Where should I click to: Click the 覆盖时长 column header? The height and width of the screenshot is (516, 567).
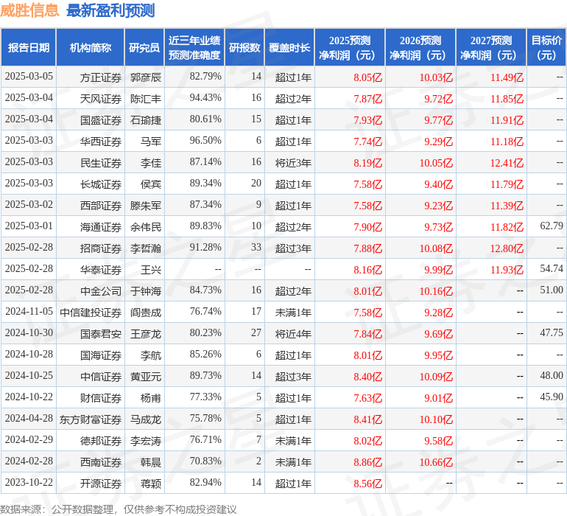289,47
